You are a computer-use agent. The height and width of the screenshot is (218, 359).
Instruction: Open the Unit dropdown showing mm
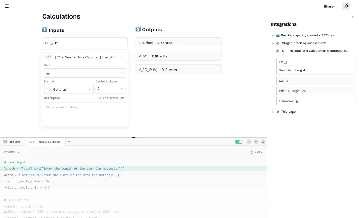pos(85,73)
